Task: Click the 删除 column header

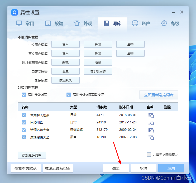Action: coord(167,107)
